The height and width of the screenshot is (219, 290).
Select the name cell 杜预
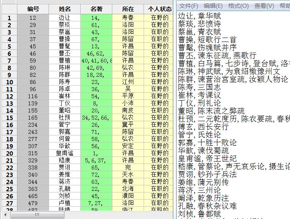pos(65,118)
